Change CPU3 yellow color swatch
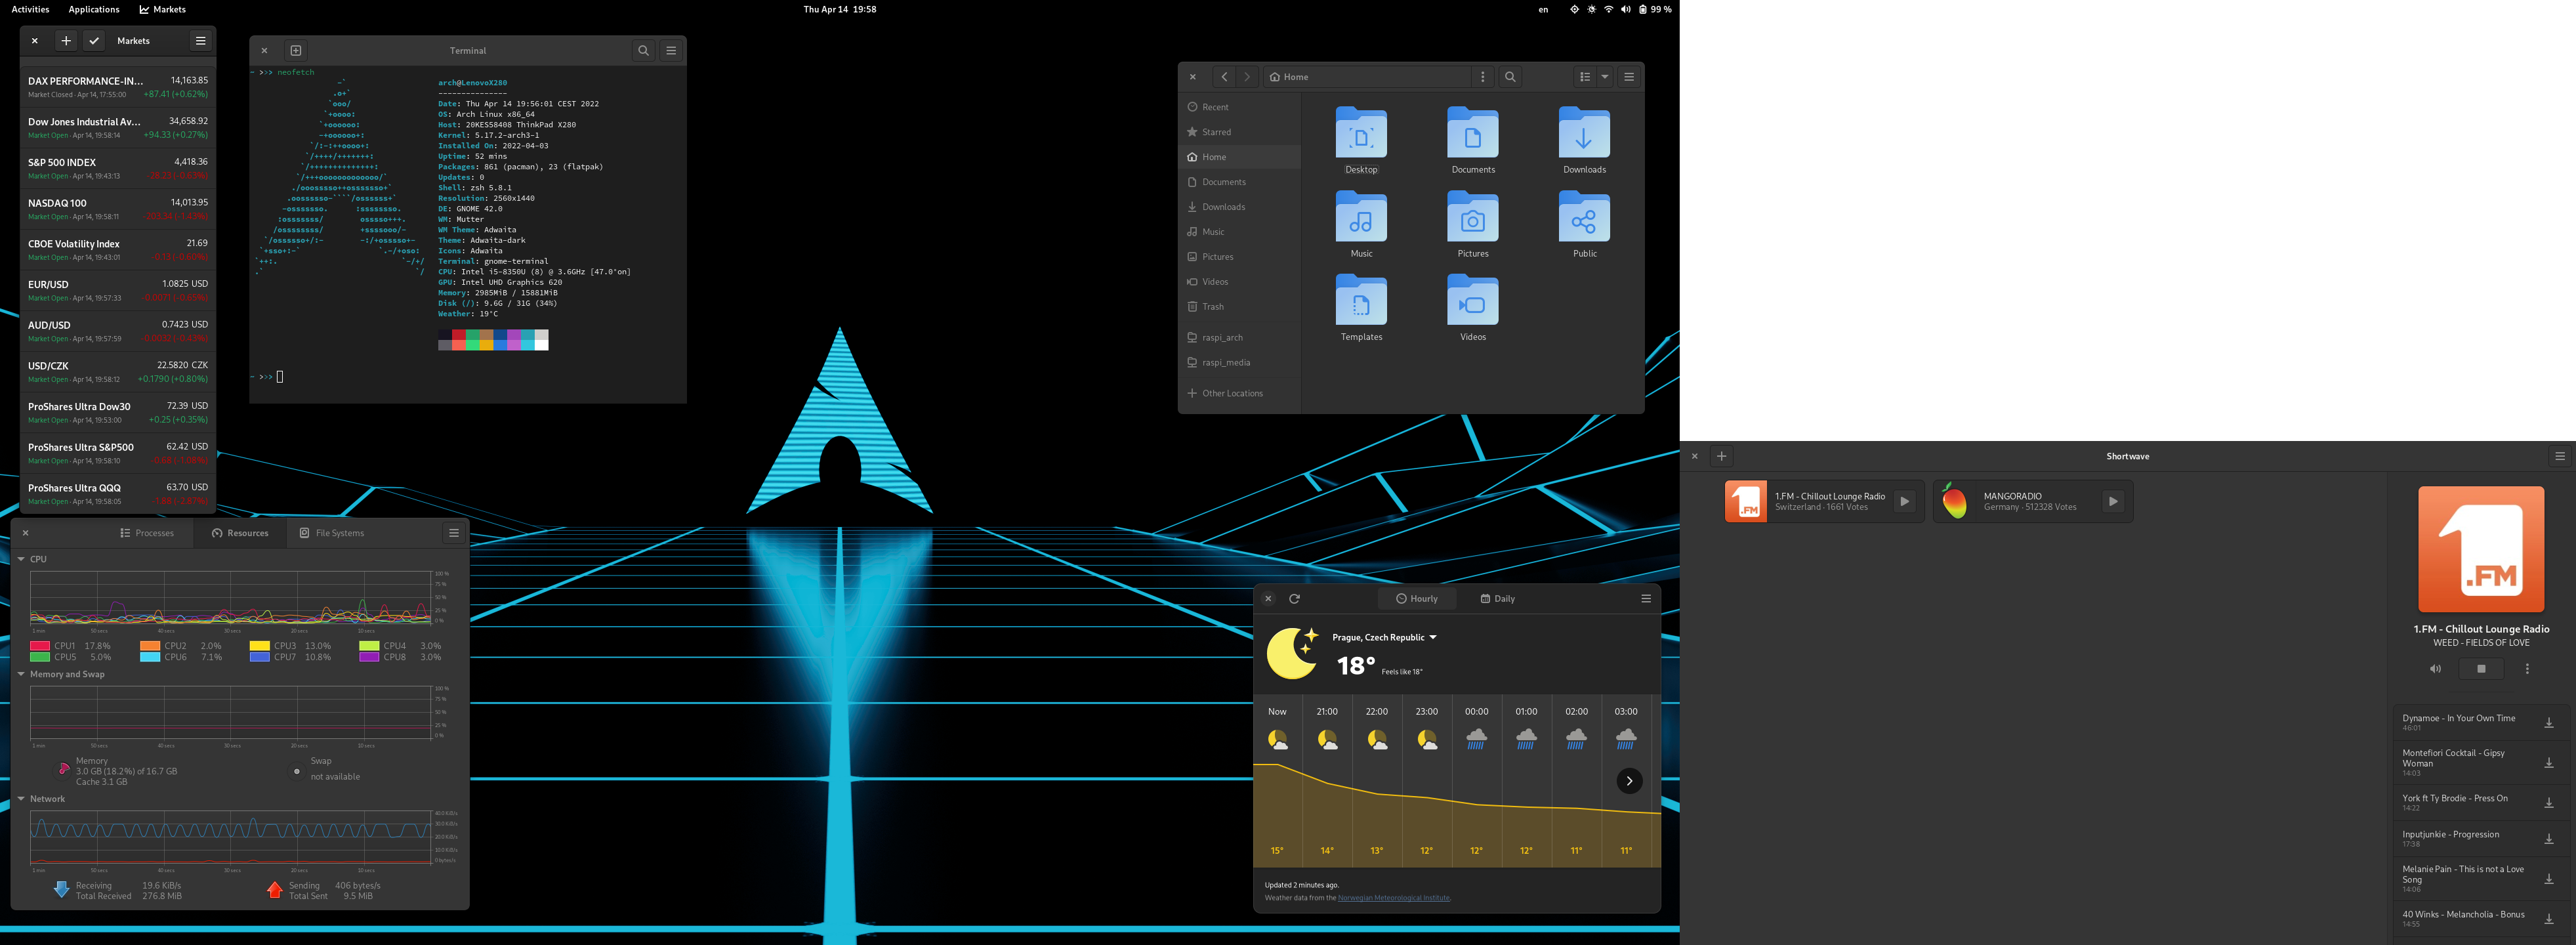This screenshot has width=2576, height=945. [x=260, y=646]
